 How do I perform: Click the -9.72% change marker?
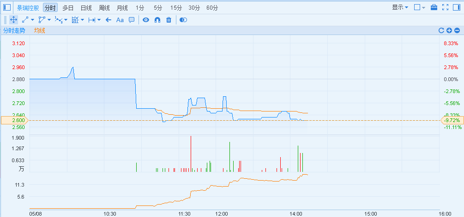pyautogui.click(x=452, y=120)
